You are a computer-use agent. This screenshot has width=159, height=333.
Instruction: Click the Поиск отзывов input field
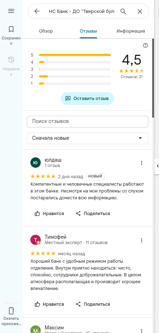88,122
